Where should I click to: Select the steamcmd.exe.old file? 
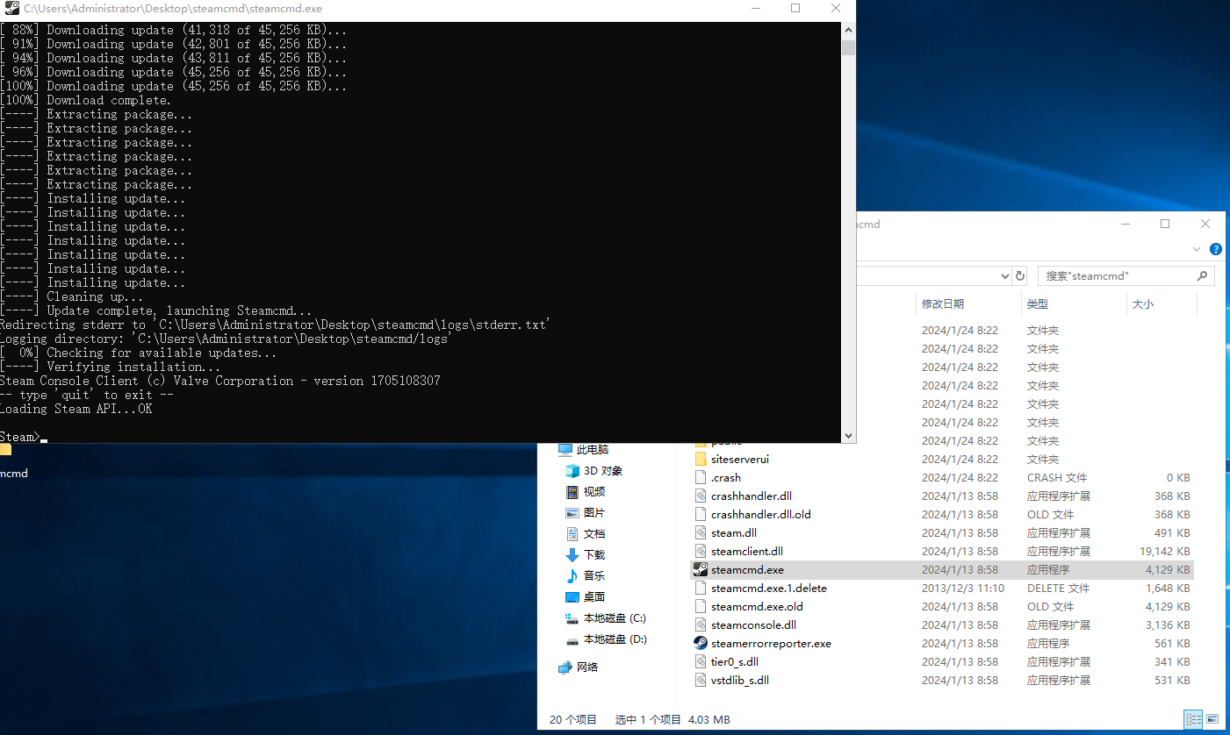coord(757,606)
